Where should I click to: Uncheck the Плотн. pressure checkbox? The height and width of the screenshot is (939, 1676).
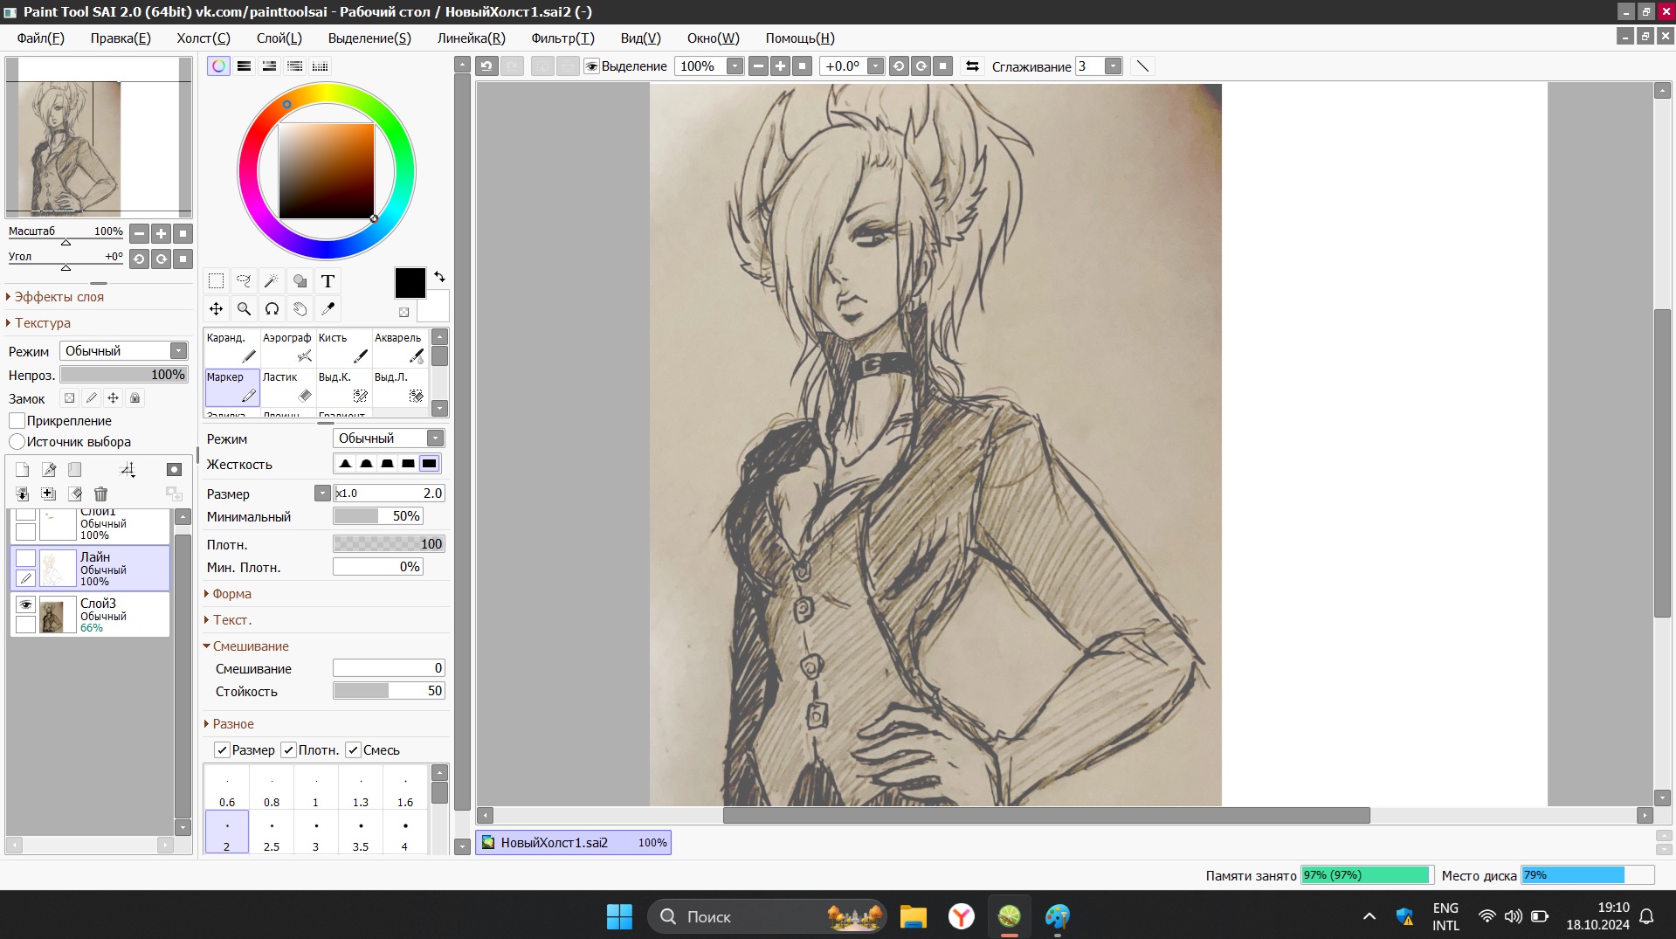point(289,750)
